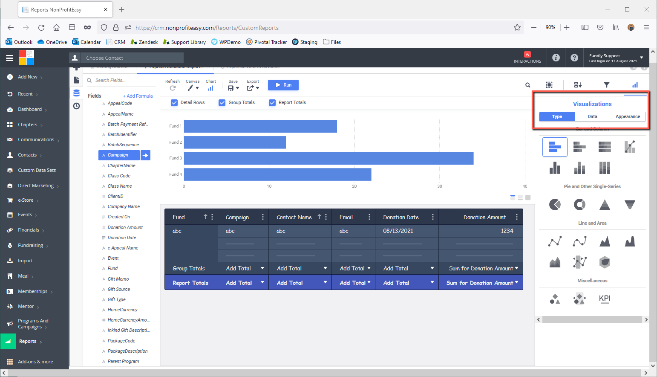Open the Reports menu in sidebar
Image resolution: width=657 pixels, height=377 pixels.
34,341
